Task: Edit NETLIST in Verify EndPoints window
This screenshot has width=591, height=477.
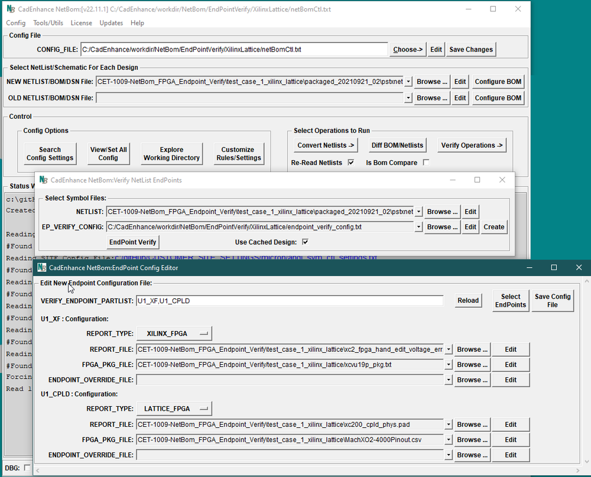Action: point(470,212)
